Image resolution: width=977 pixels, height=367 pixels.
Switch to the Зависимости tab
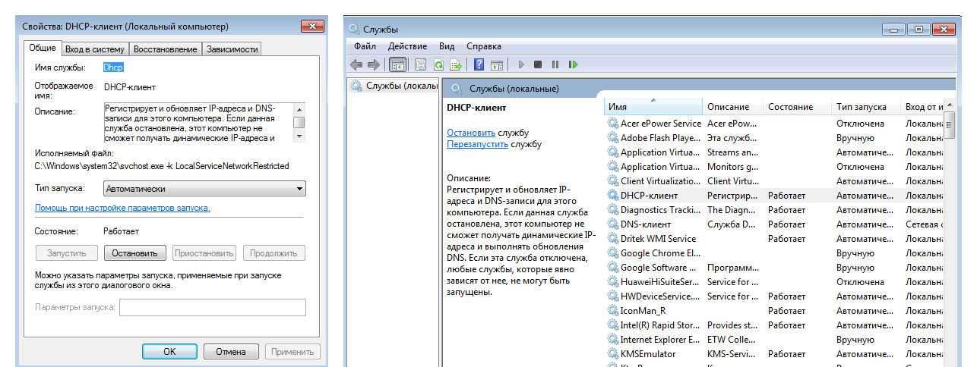click(232, 49)
